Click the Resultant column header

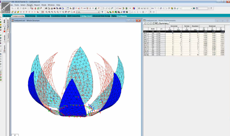pos(195,26)
